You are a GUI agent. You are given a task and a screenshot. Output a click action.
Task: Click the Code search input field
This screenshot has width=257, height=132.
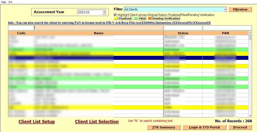tap(21, 28)
